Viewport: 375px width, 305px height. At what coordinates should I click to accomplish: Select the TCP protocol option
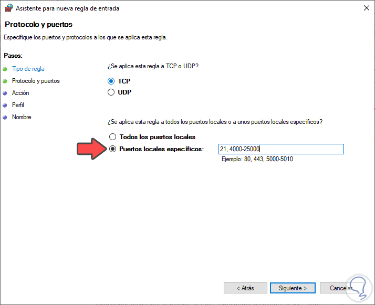point(111,81)
